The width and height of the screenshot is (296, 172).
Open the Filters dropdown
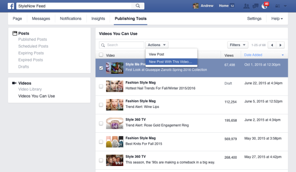click(x=237, y=45)
